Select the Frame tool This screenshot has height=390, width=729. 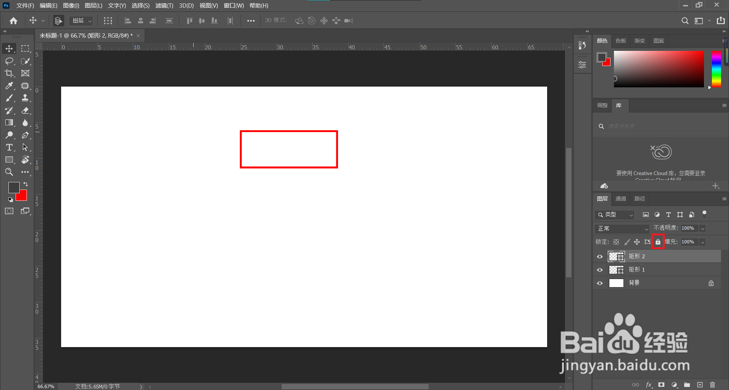25,73
